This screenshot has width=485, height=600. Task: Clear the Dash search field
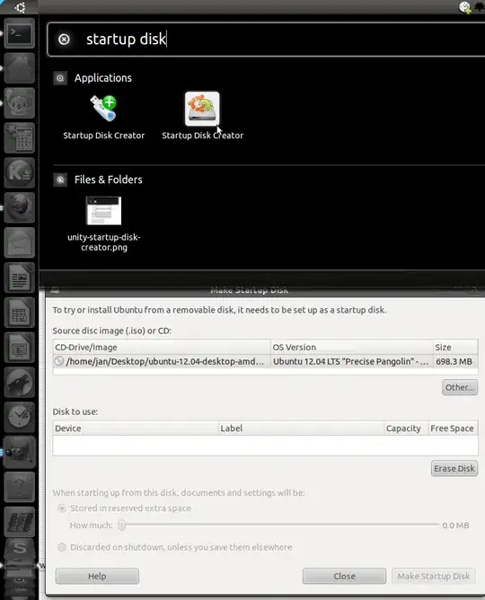[64, 39]
